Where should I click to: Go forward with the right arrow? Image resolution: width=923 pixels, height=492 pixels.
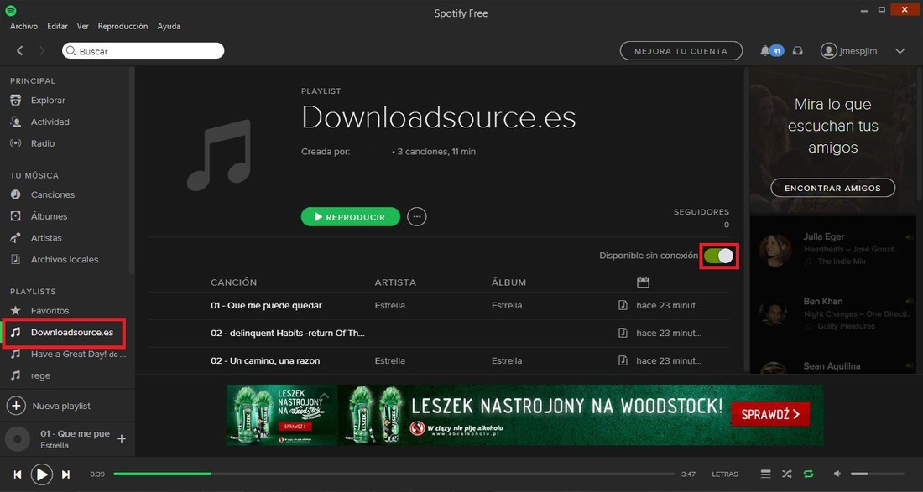[x=42, y=51]
